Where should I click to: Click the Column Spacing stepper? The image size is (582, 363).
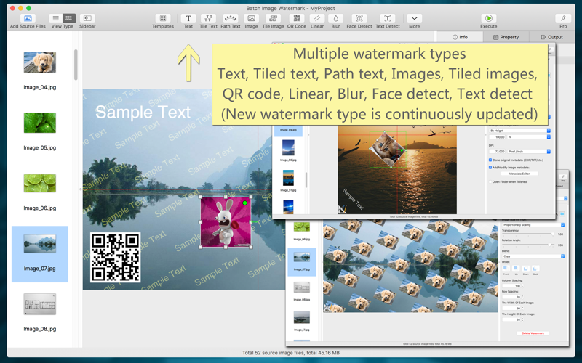523,286
